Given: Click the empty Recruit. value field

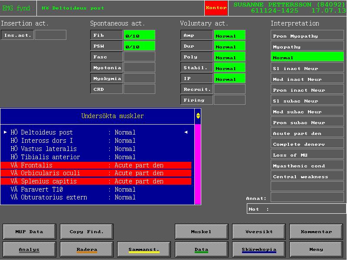Looking at the screenshot, I should pyautogui.click(x=229, y=89).
